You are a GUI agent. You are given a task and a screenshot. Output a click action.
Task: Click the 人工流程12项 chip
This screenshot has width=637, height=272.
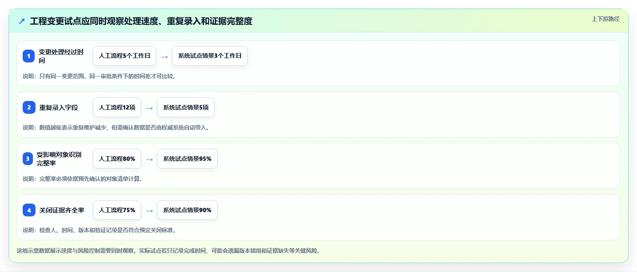pyautogui.click(x=117, y=107)
